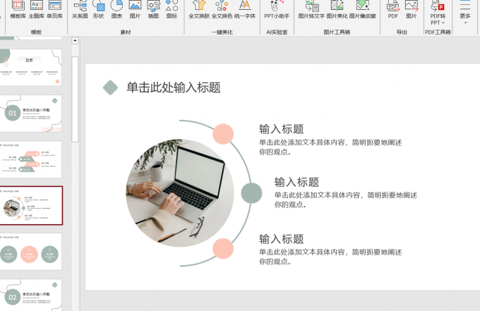Insert a 关系图 relationship diagram
480x311 pixels.
[x=80, y=10]
